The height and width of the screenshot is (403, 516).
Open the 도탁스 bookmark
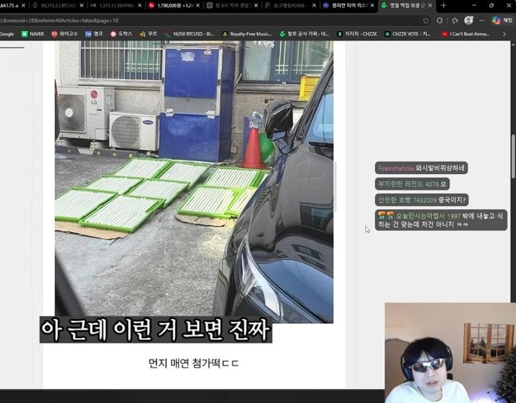tap(121, 34)
